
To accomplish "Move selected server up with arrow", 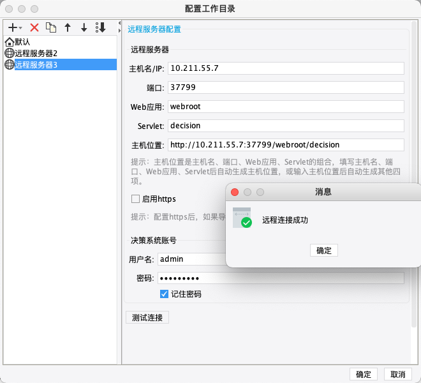I will pos(68,27).
